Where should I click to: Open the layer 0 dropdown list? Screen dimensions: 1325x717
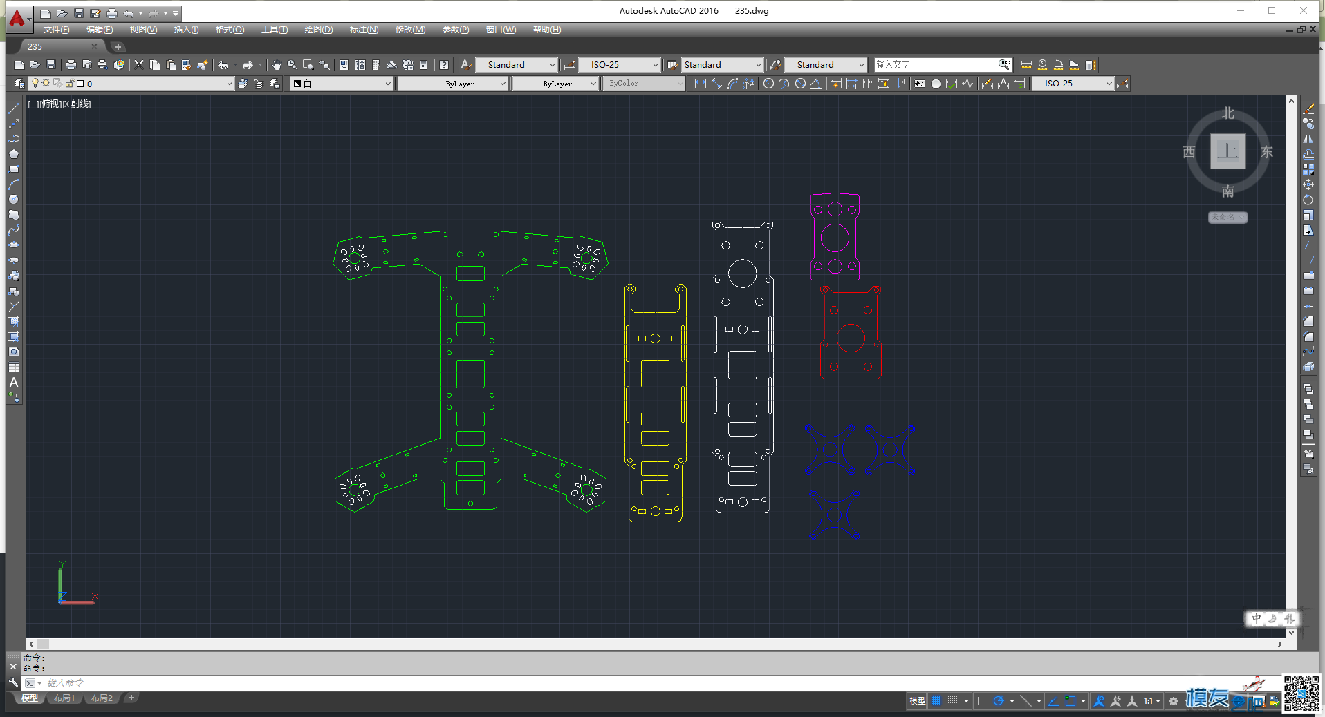click(131, 84)
